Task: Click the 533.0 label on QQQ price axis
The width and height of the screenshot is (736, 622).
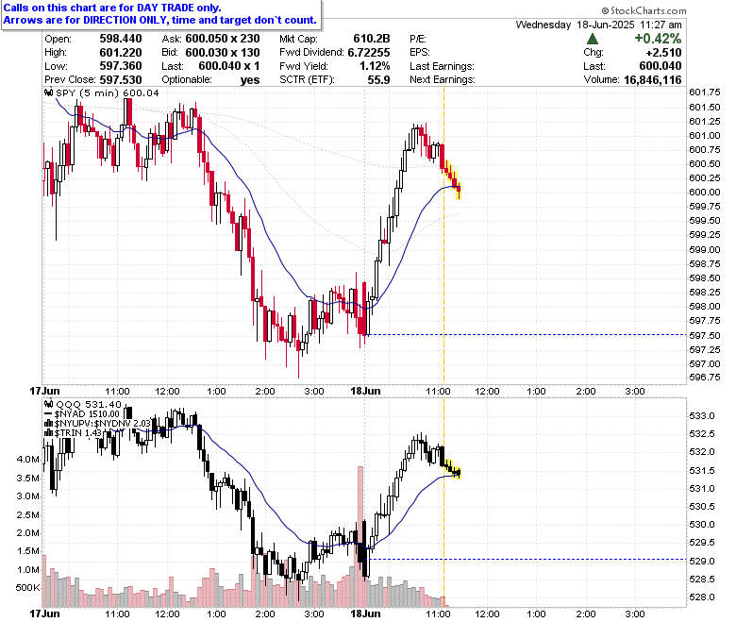Action: coord(702,416)
